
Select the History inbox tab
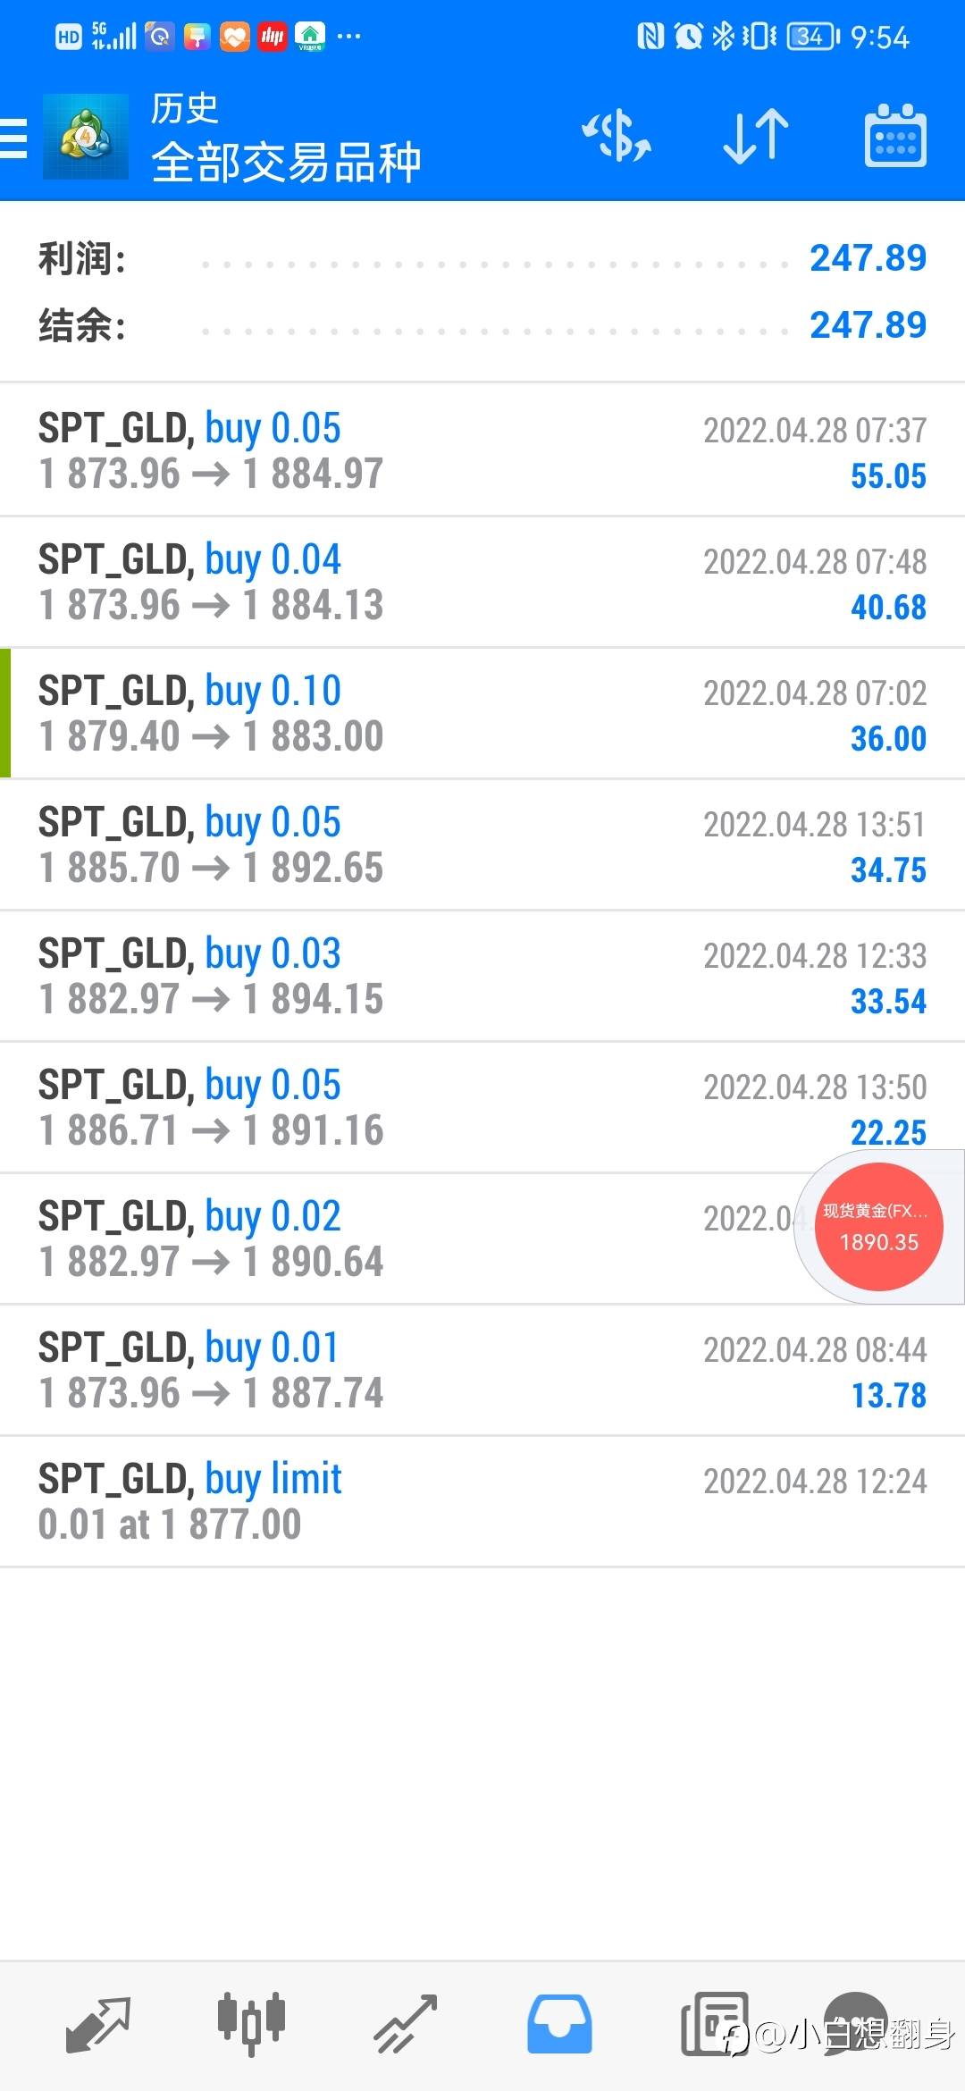click(x=559, y=2024)
